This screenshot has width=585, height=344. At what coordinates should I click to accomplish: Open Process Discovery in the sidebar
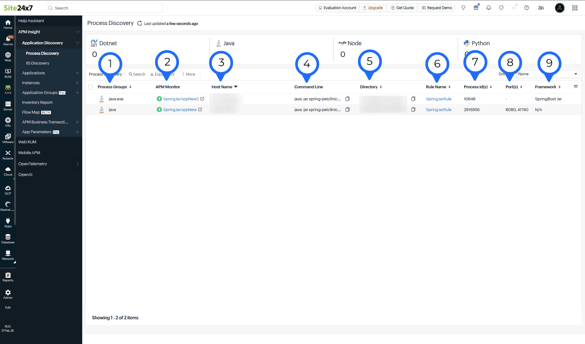pos(42,53)
